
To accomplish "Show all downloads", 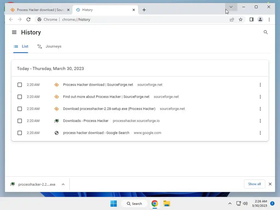I will click(x=254, y=184).
